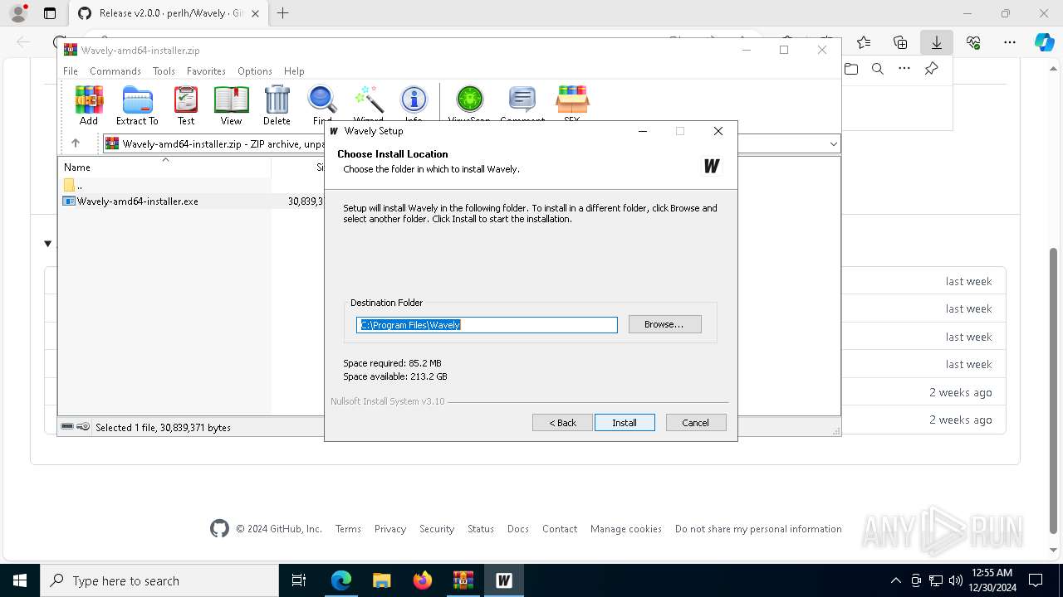1063x597 pixels.
Task: Expand the WinRAR address path dropdown
Action: tap(833, 143)
